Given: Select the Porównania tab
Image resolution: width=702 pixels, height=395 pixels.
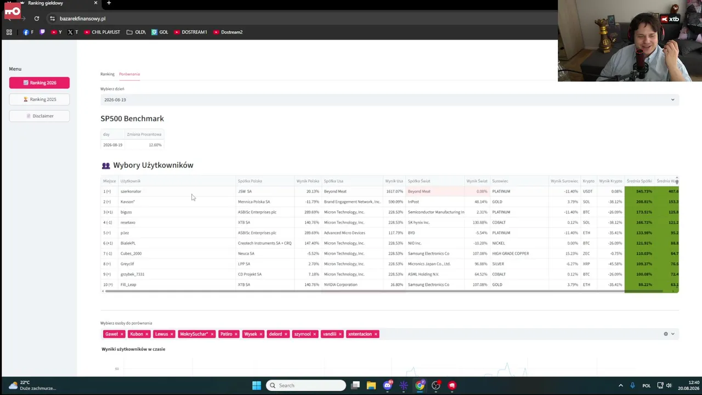Looking at the screenshot, I should coord(129,74).
